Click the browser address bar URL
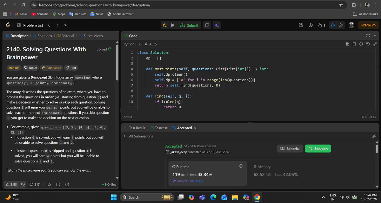The image size is (381, 203). [x=95, y=5]
